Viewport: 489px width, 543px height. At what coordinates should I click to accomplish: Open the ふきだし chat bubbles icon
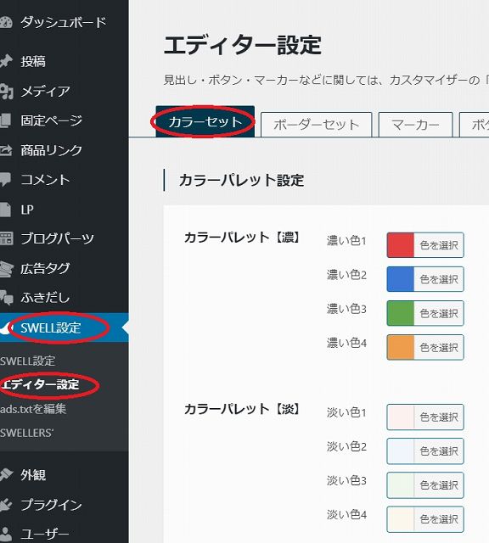tap(6, 298)
